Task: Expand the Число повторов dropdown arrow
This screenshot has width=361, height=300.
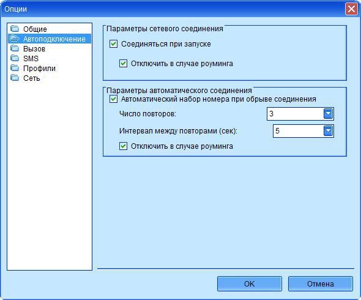Action: pyautogui.click(x=328, y=114)
